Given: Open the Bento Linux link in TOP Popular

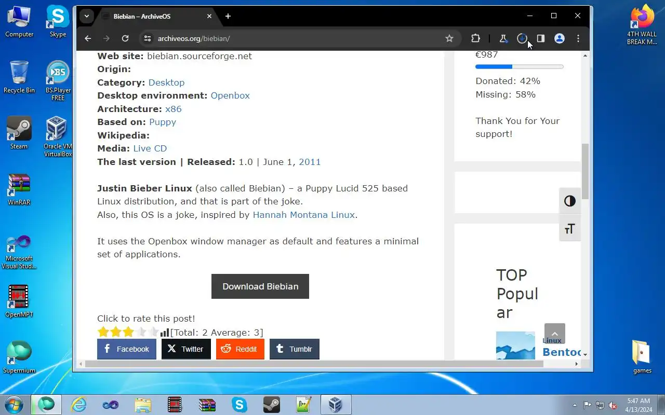Looking at the screenshot, I should 562,352.
